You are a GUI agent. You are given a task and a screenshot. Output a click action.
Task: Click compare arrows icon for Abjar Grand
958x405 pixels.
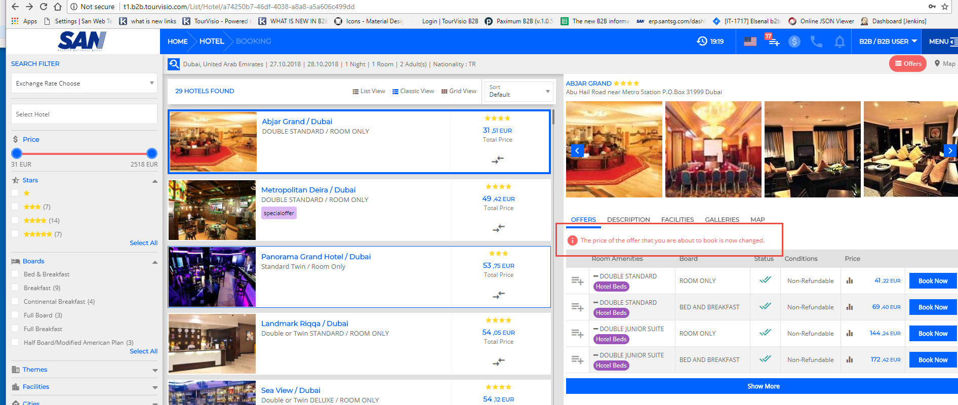point(498,160)
